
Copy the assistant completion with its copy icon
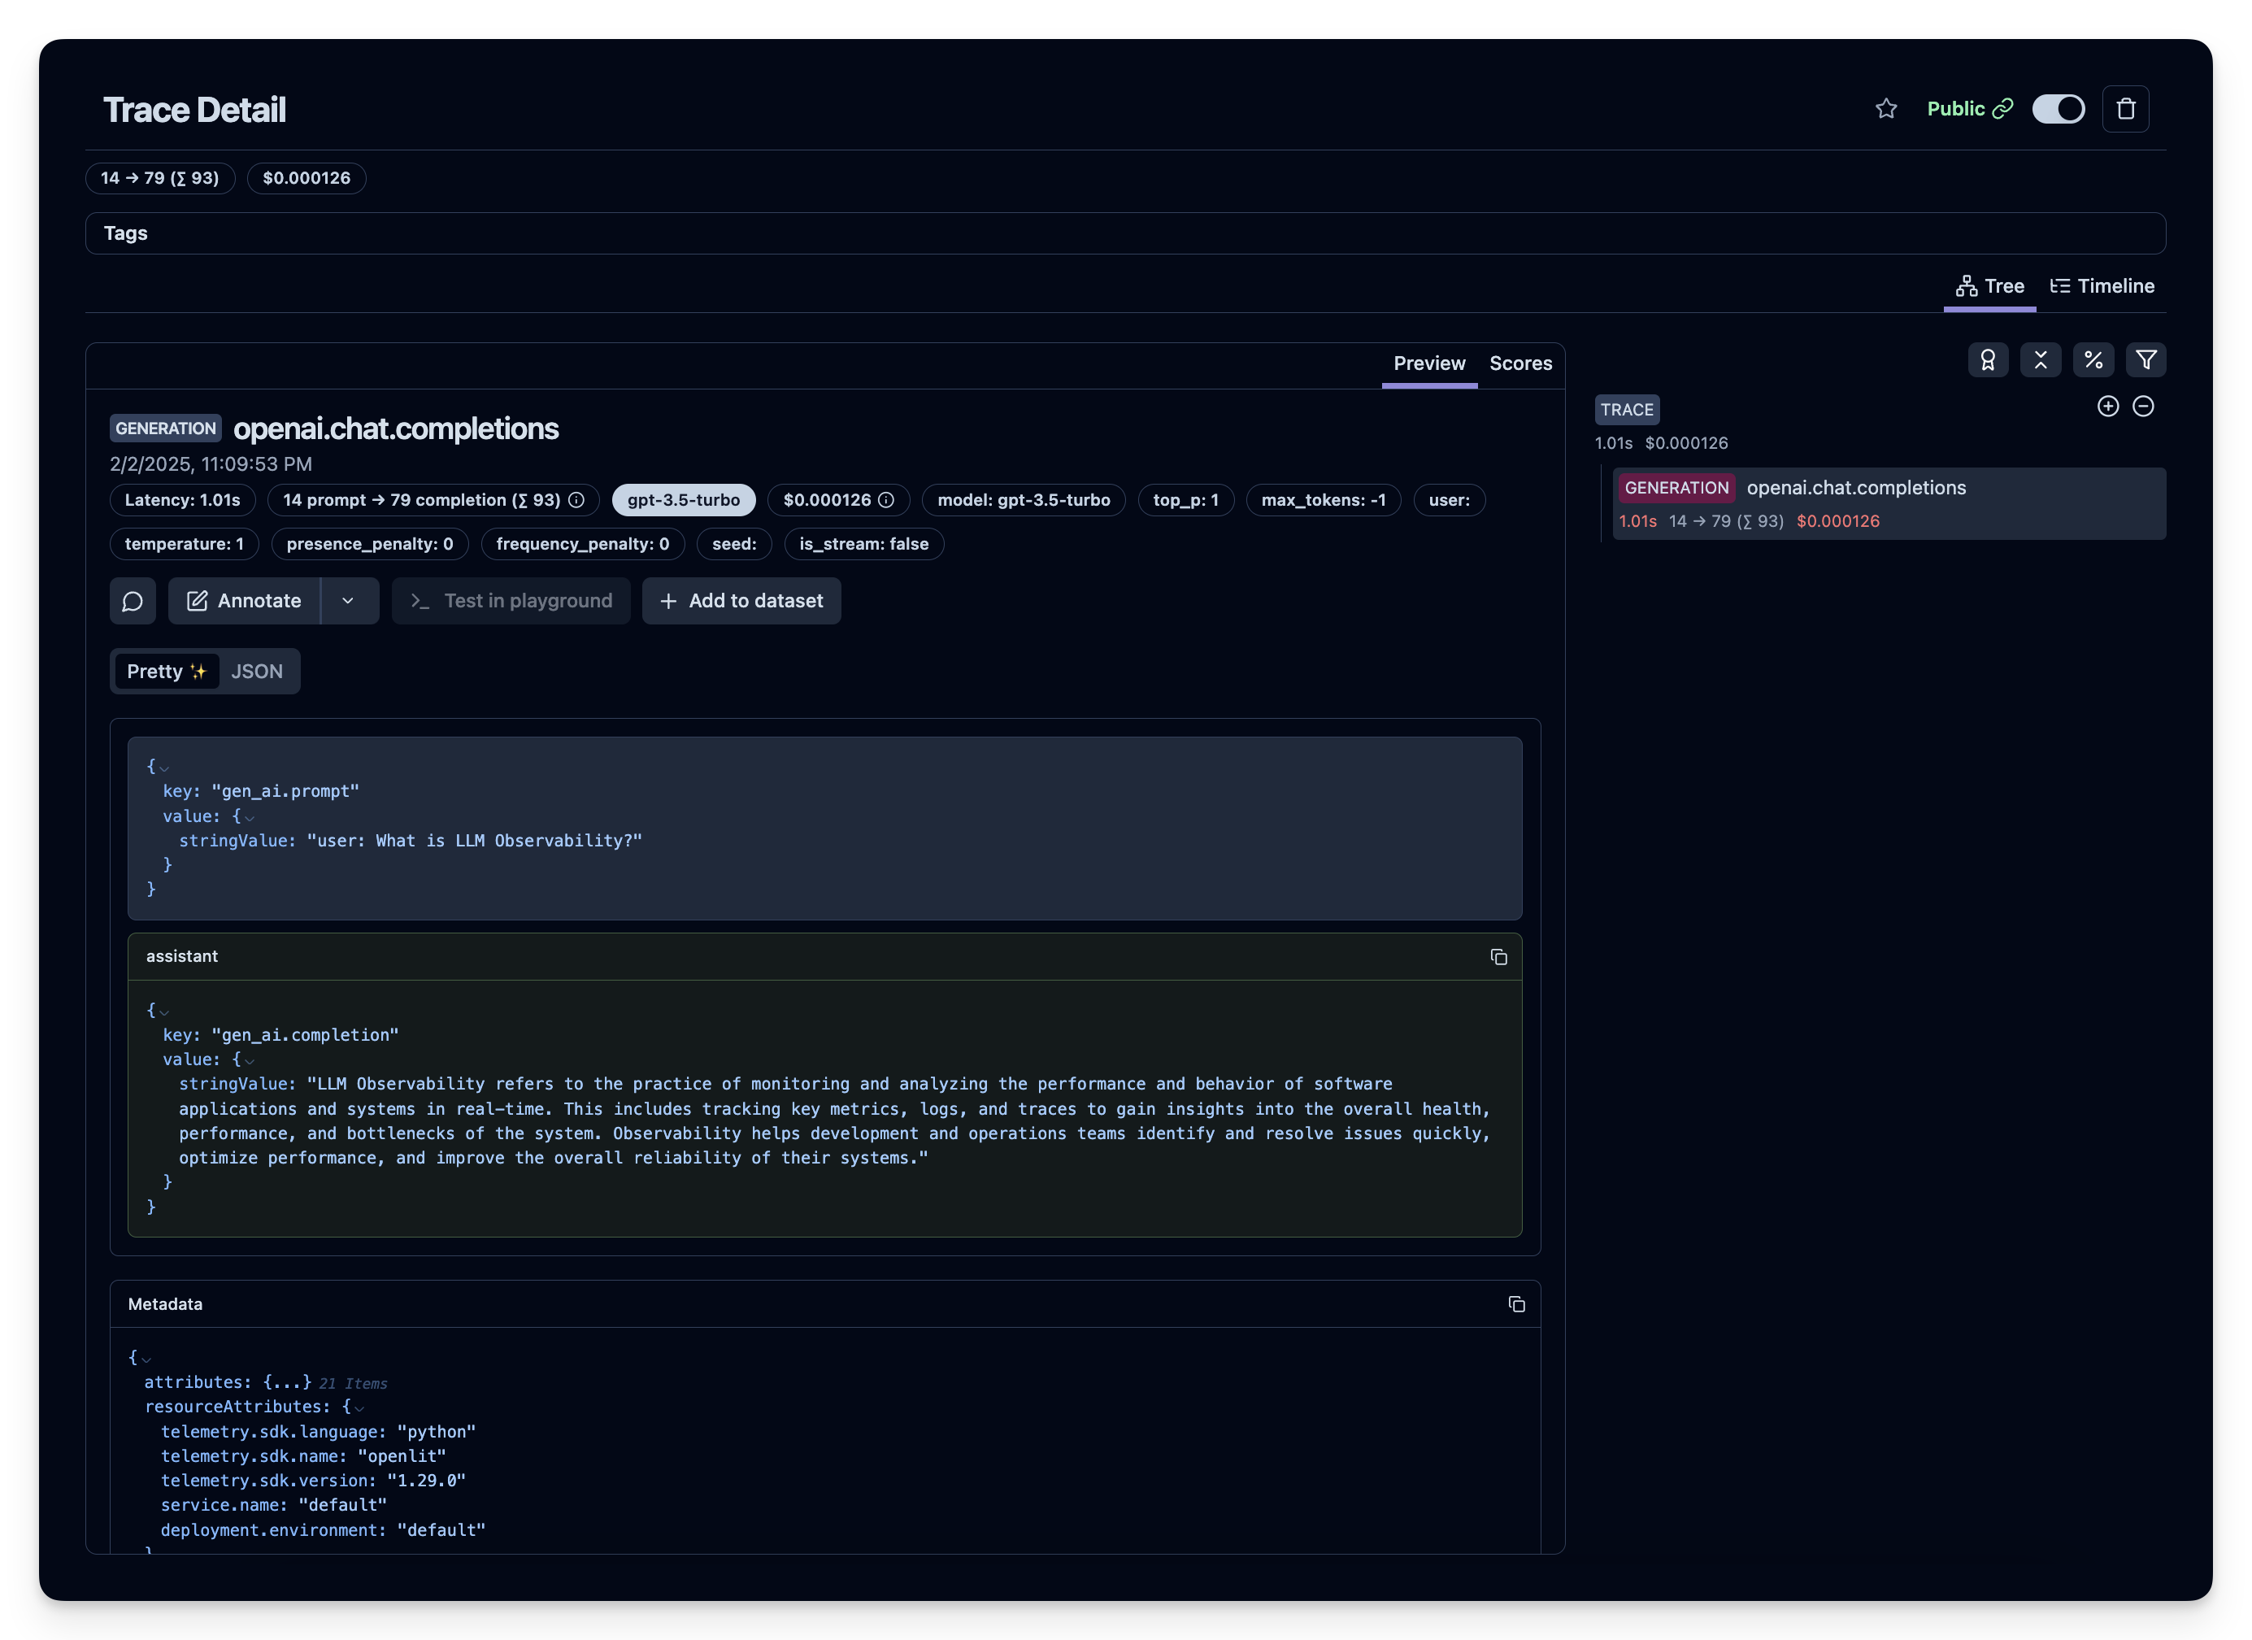click(x=1498, y=956)
